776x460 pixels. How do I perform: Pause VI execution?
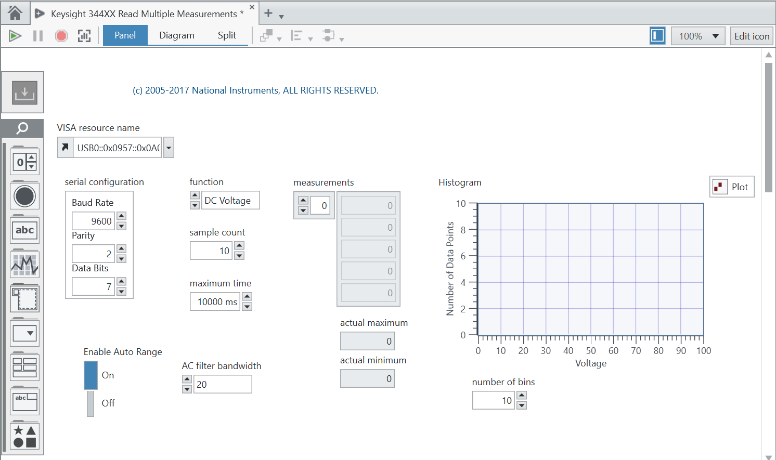[38, 35]
